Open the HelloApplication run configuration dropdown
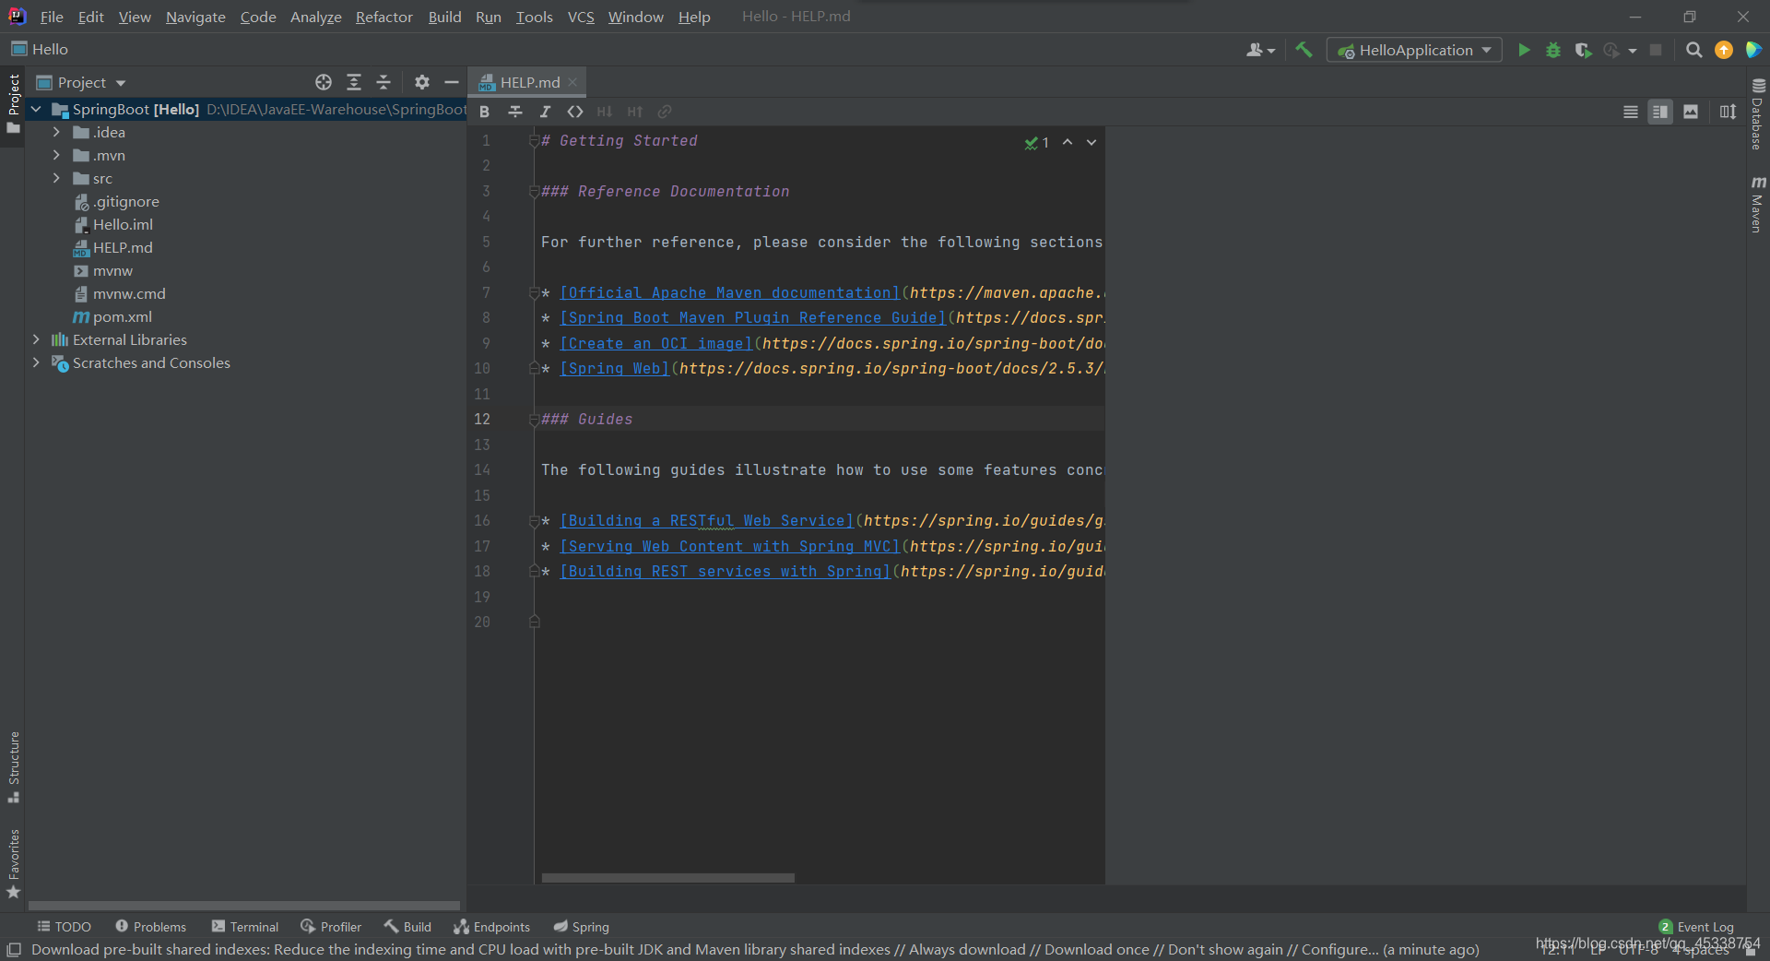Image resolution: width=1770 pixels, height=961 pixels. [1414, 50]
